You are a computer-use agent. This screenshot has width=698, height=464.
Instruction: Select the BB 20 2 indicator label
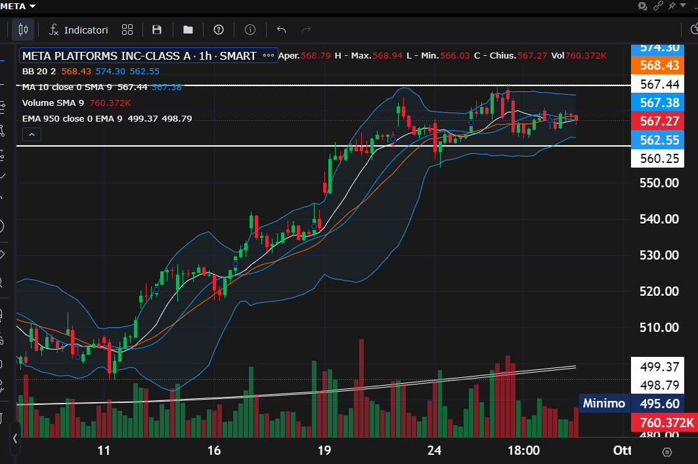[39, 72]
